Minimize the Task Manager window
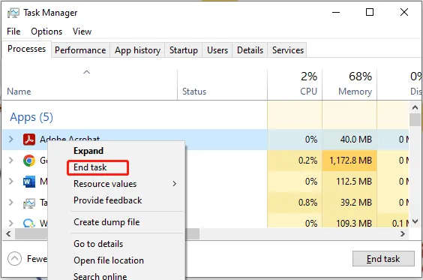423x280 pixels. tap(336, 13)
